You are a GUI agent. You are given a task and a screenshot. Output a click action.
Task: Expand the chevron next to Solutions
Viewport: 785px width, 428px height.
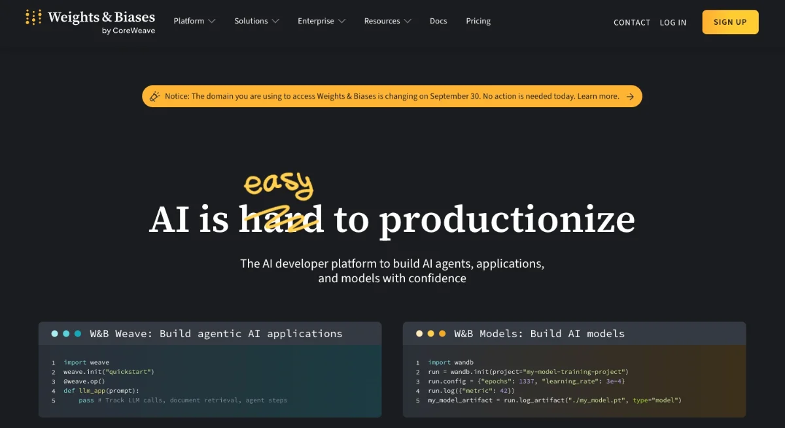coord(275,22)
